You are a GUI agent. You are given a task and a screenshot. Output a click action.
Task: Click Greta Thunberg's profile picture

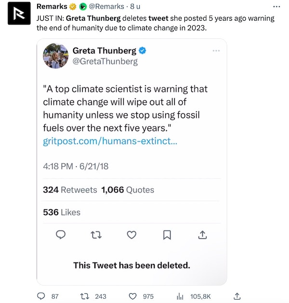(x=55, y=55)
